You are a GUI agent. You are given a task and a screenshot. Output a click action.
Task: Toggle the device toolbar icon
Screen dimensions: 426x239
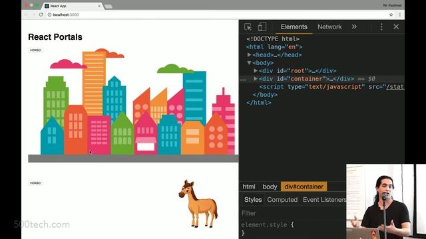point(262,27)
